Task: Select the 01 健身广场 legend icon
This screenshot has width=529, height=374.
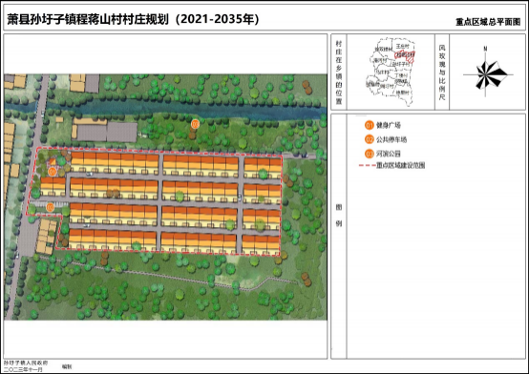Action: 370,125
